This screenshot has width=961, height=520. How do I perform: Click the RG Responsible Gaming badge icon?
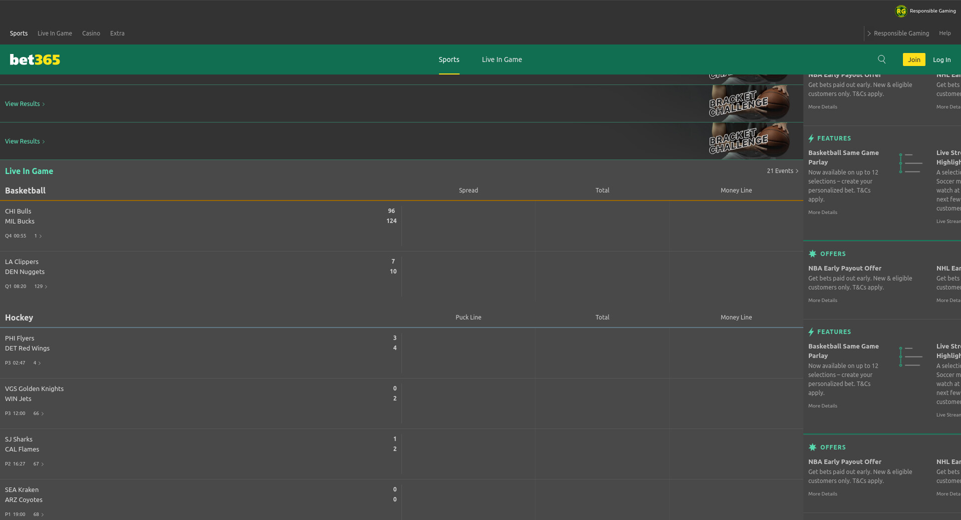901,11
